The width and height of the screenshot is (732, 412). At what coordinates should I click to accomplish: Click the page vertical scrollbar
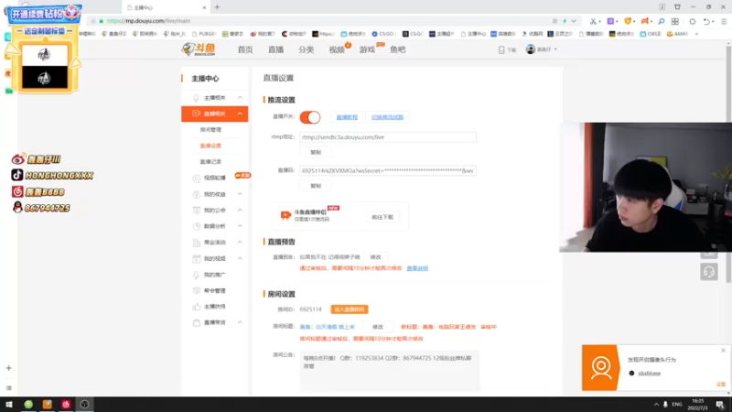[x=728, y=164]
